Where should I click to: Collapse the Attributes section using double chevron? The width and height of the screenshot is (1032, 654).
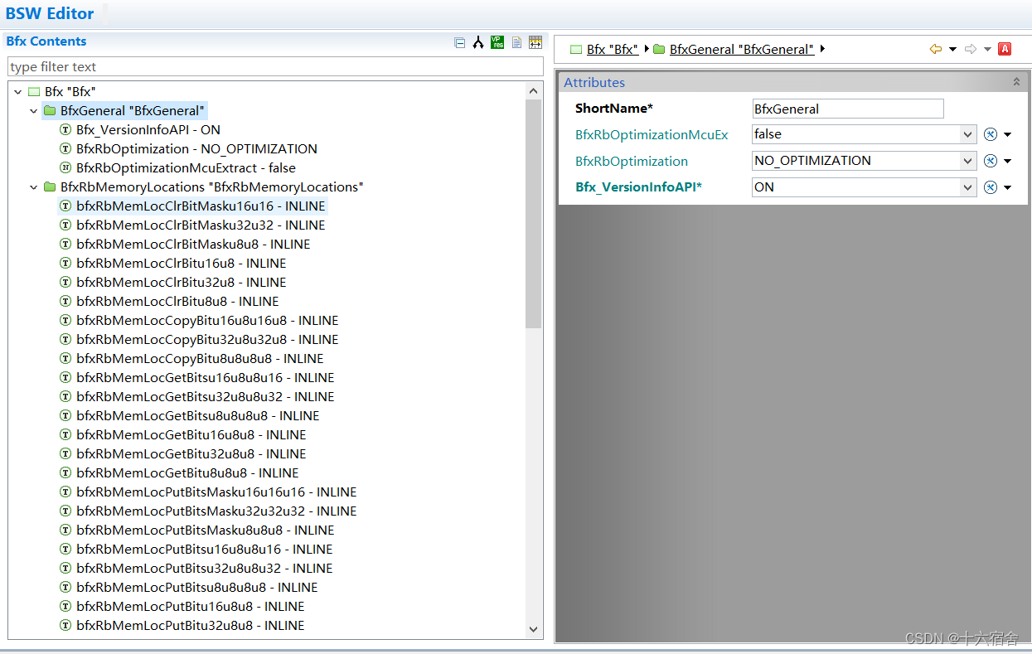pyautogui.click(x=1016, y=82)
